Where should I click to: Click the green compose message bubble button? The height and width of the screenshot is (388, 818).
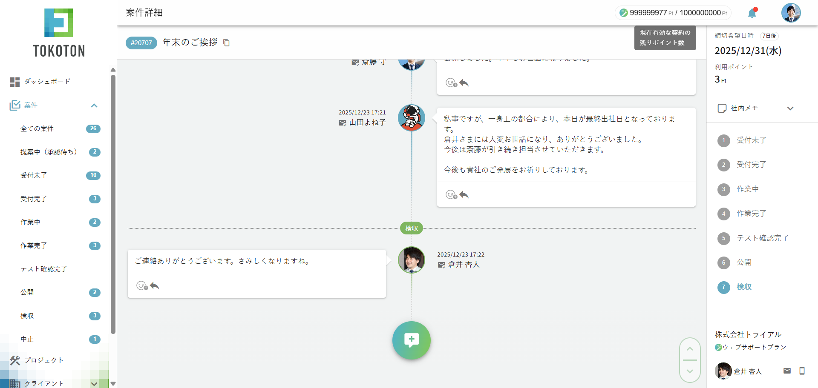point(411,340)
